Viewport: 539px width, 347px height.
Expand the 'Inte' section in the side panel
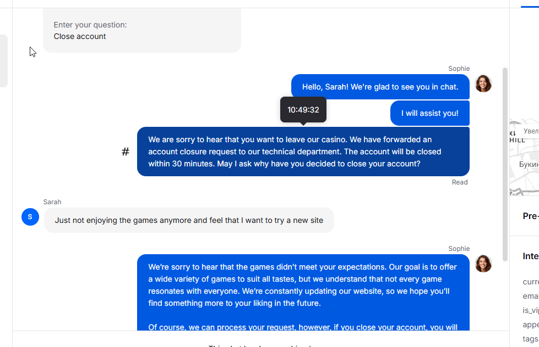pos(530,256)
